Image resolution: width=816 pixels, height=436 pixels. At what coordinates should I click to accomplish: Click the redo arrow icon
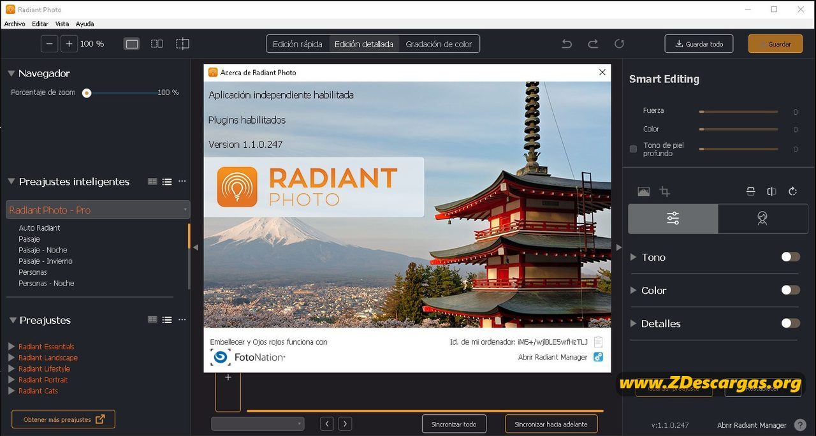click(593, 44)
